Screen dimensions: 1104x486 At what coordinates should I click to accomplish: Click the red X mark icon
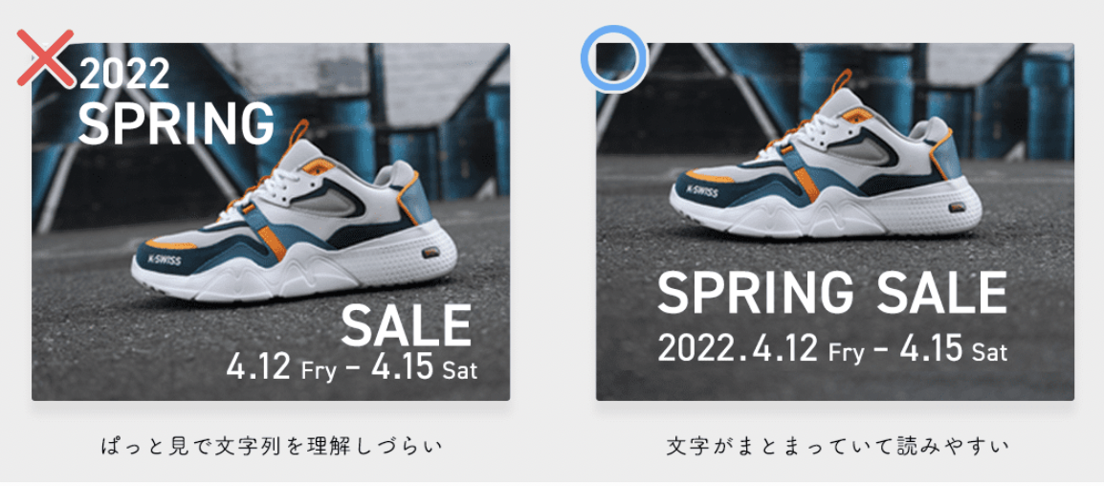pyautogui.click(x=45, y=58)
